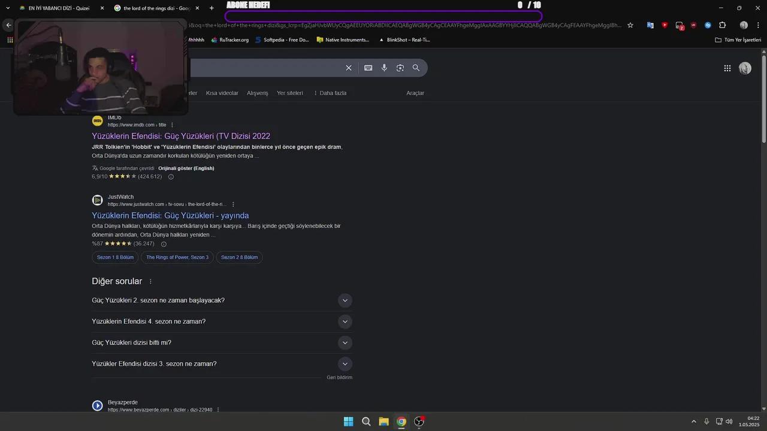Open the Google apps grid
Image resolution: width=767 pixels, height=431 pixels.
click(727, 68)
